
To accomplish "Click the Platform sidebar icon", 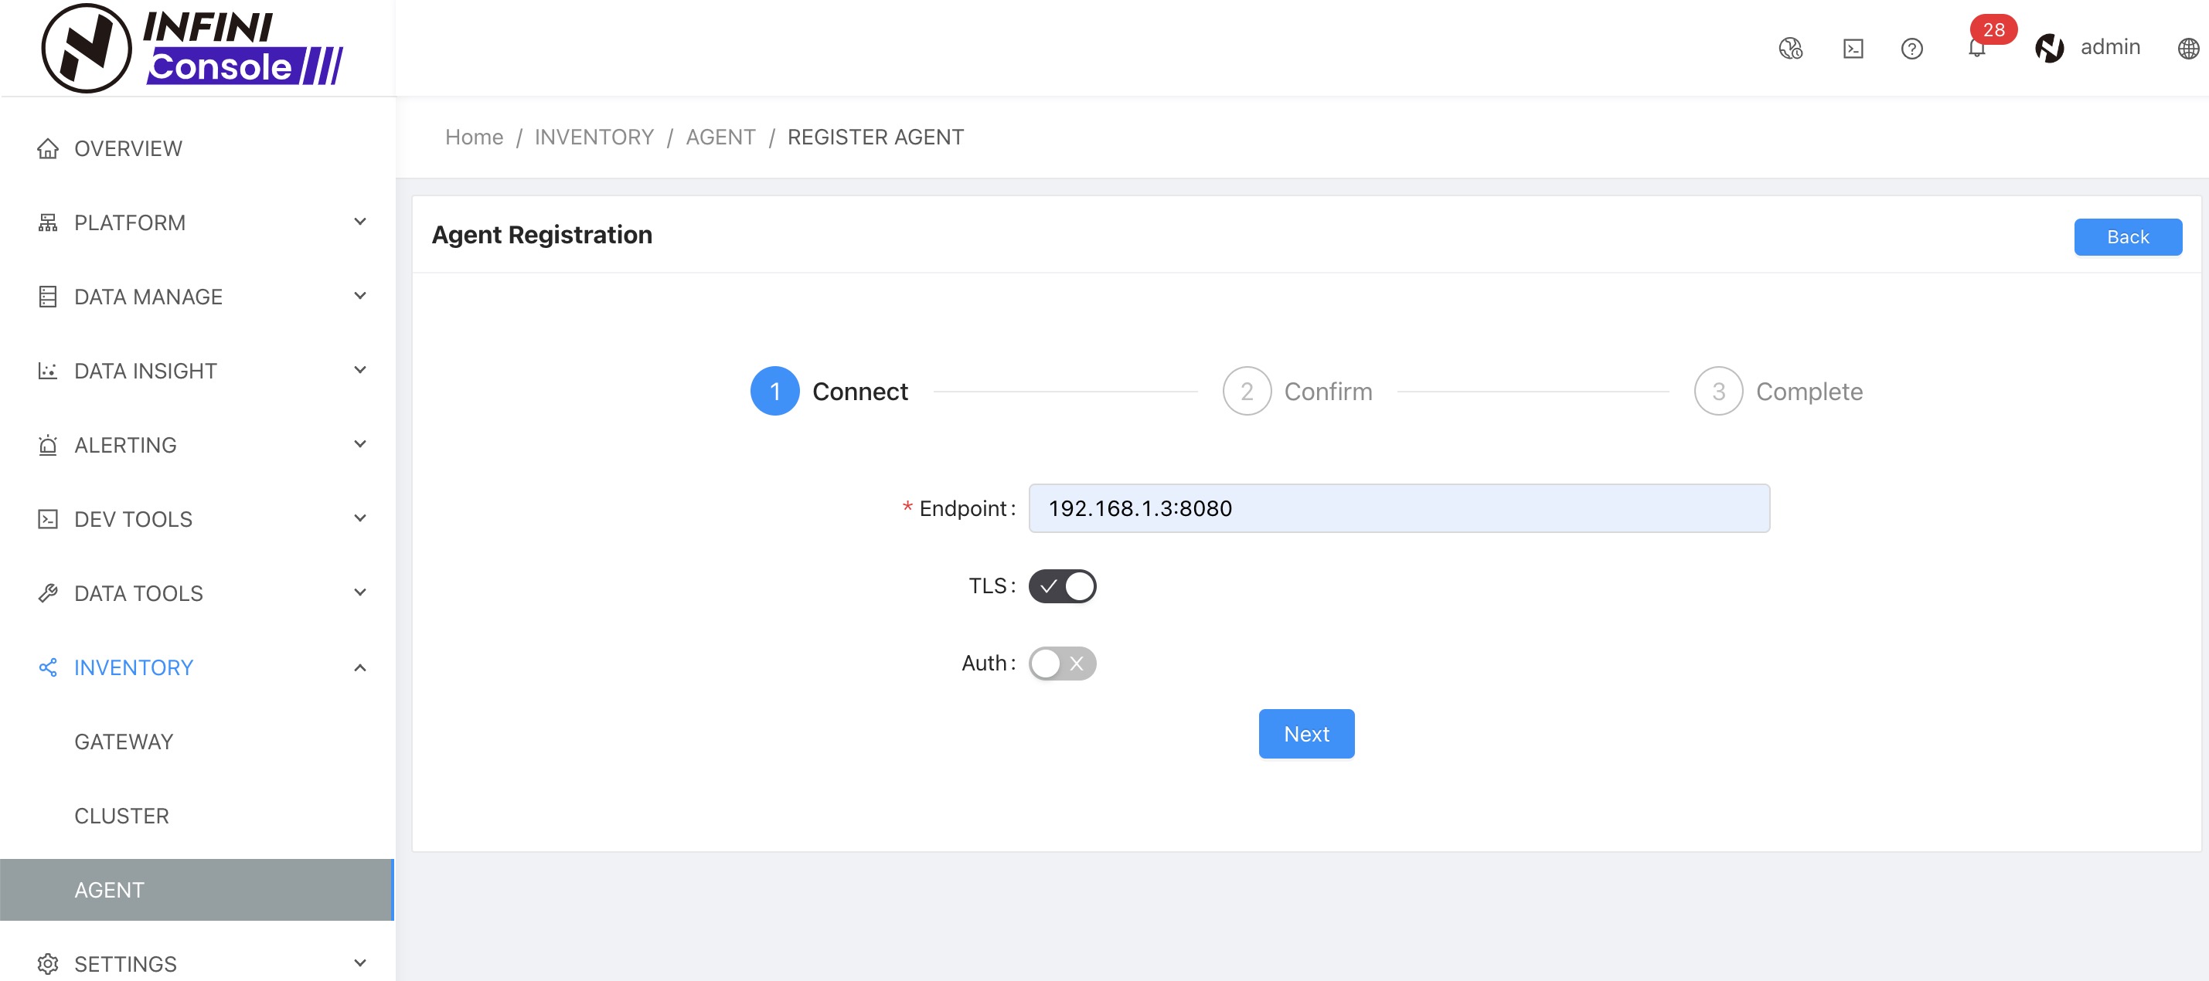I will (x=48, y=222).
